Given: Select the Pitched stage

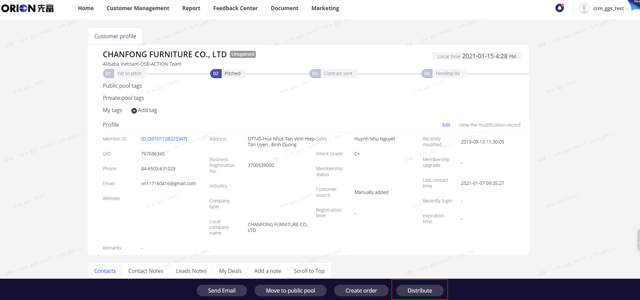Looking at the screenshot, I should click(228, 73).
